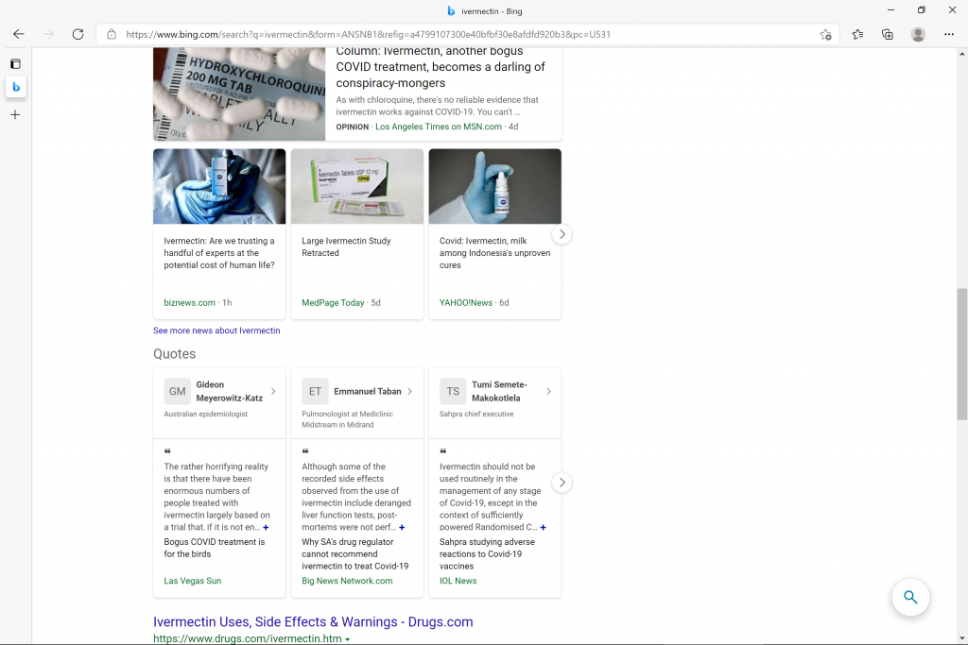Click the ET author initials avatar

point(315,392)
